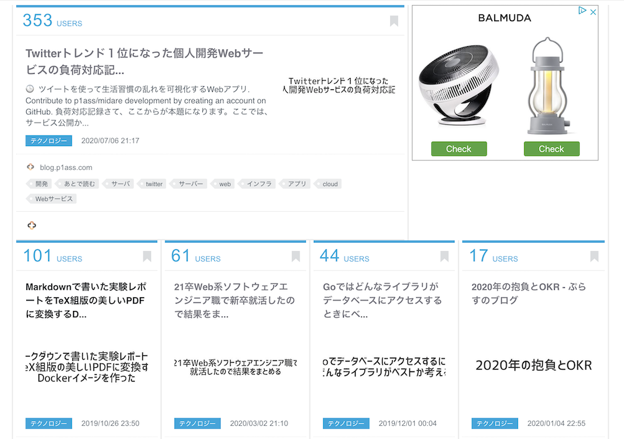Close the BALMUDA ad with X icon
The width and height of the screenshot is (624, 439).
click(x=593, y=12)
